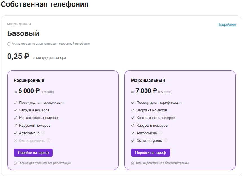243x177 pixels.
Task: Click 'Контактность номеров' feature in Максимальный
Action: pos(156,118)
